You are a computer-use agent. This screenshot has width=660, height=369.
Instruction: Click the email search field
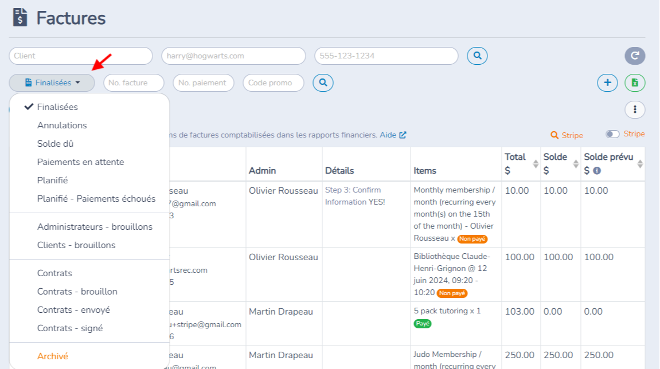click(x=233, y=56)
